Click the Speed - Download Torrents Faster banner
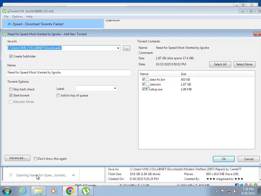The height and width of the screenshot is (196, 261). [x=53, y=24]
